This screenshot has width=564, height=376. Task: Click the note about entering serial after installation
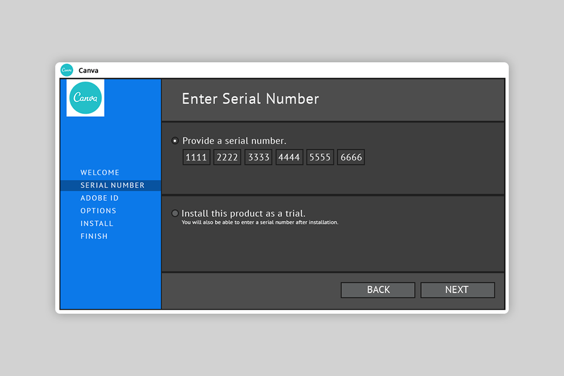coord(260,222)
